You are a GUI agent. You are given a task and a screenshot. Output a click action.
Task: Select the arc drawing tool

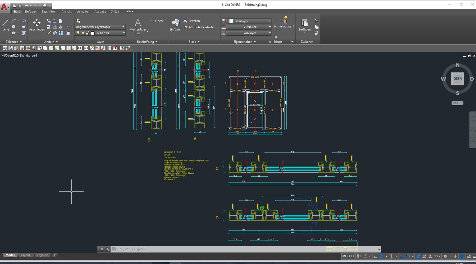click(14, 21)
